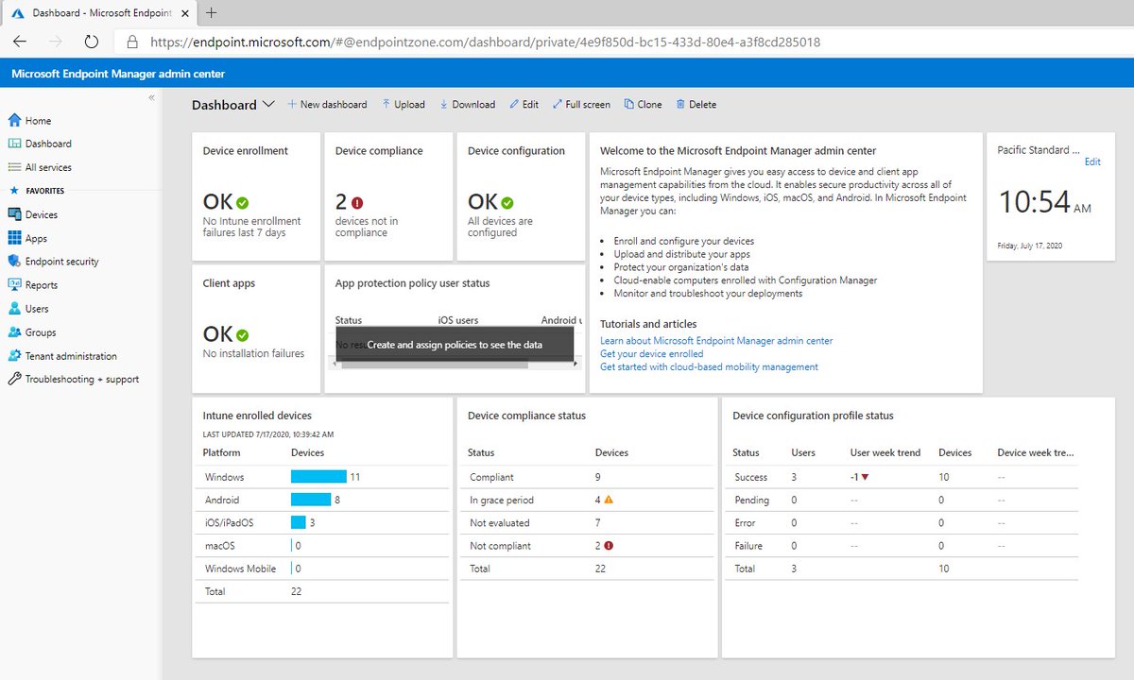Open the Users sidebar icon
The width and height of the screenshot is (1134, 680).
point(14,309)
